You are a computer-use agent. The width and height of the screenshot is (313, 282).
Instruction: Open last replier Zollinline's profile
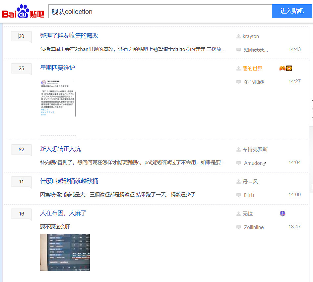coord(254,227)
